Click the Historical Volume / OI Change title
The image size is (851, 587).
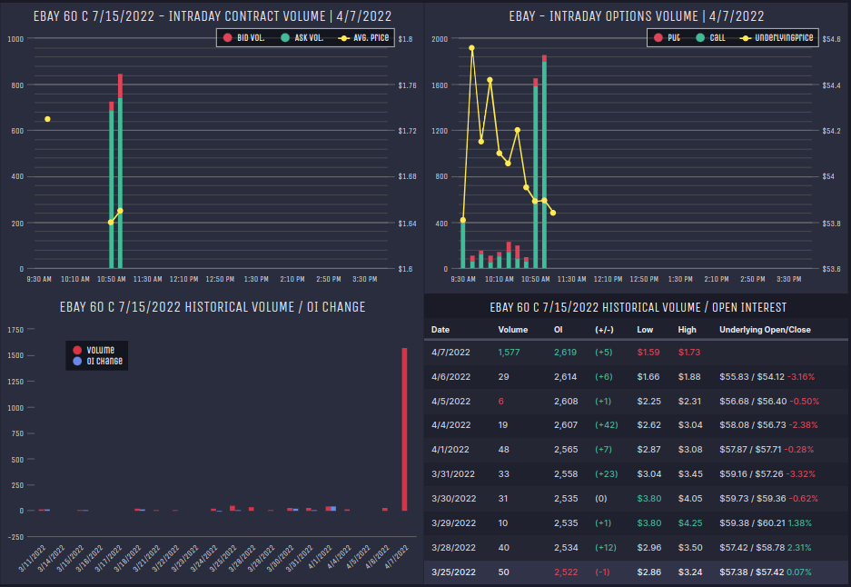pos(213,307)
